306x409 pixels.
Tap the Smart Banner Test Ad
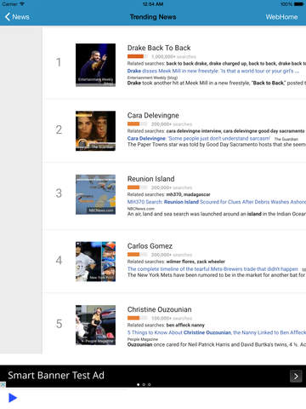(153, 376)
